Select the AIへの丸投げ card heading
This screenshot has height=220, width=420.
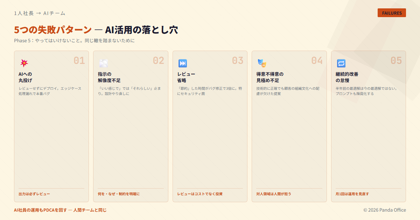coord(26,77)
